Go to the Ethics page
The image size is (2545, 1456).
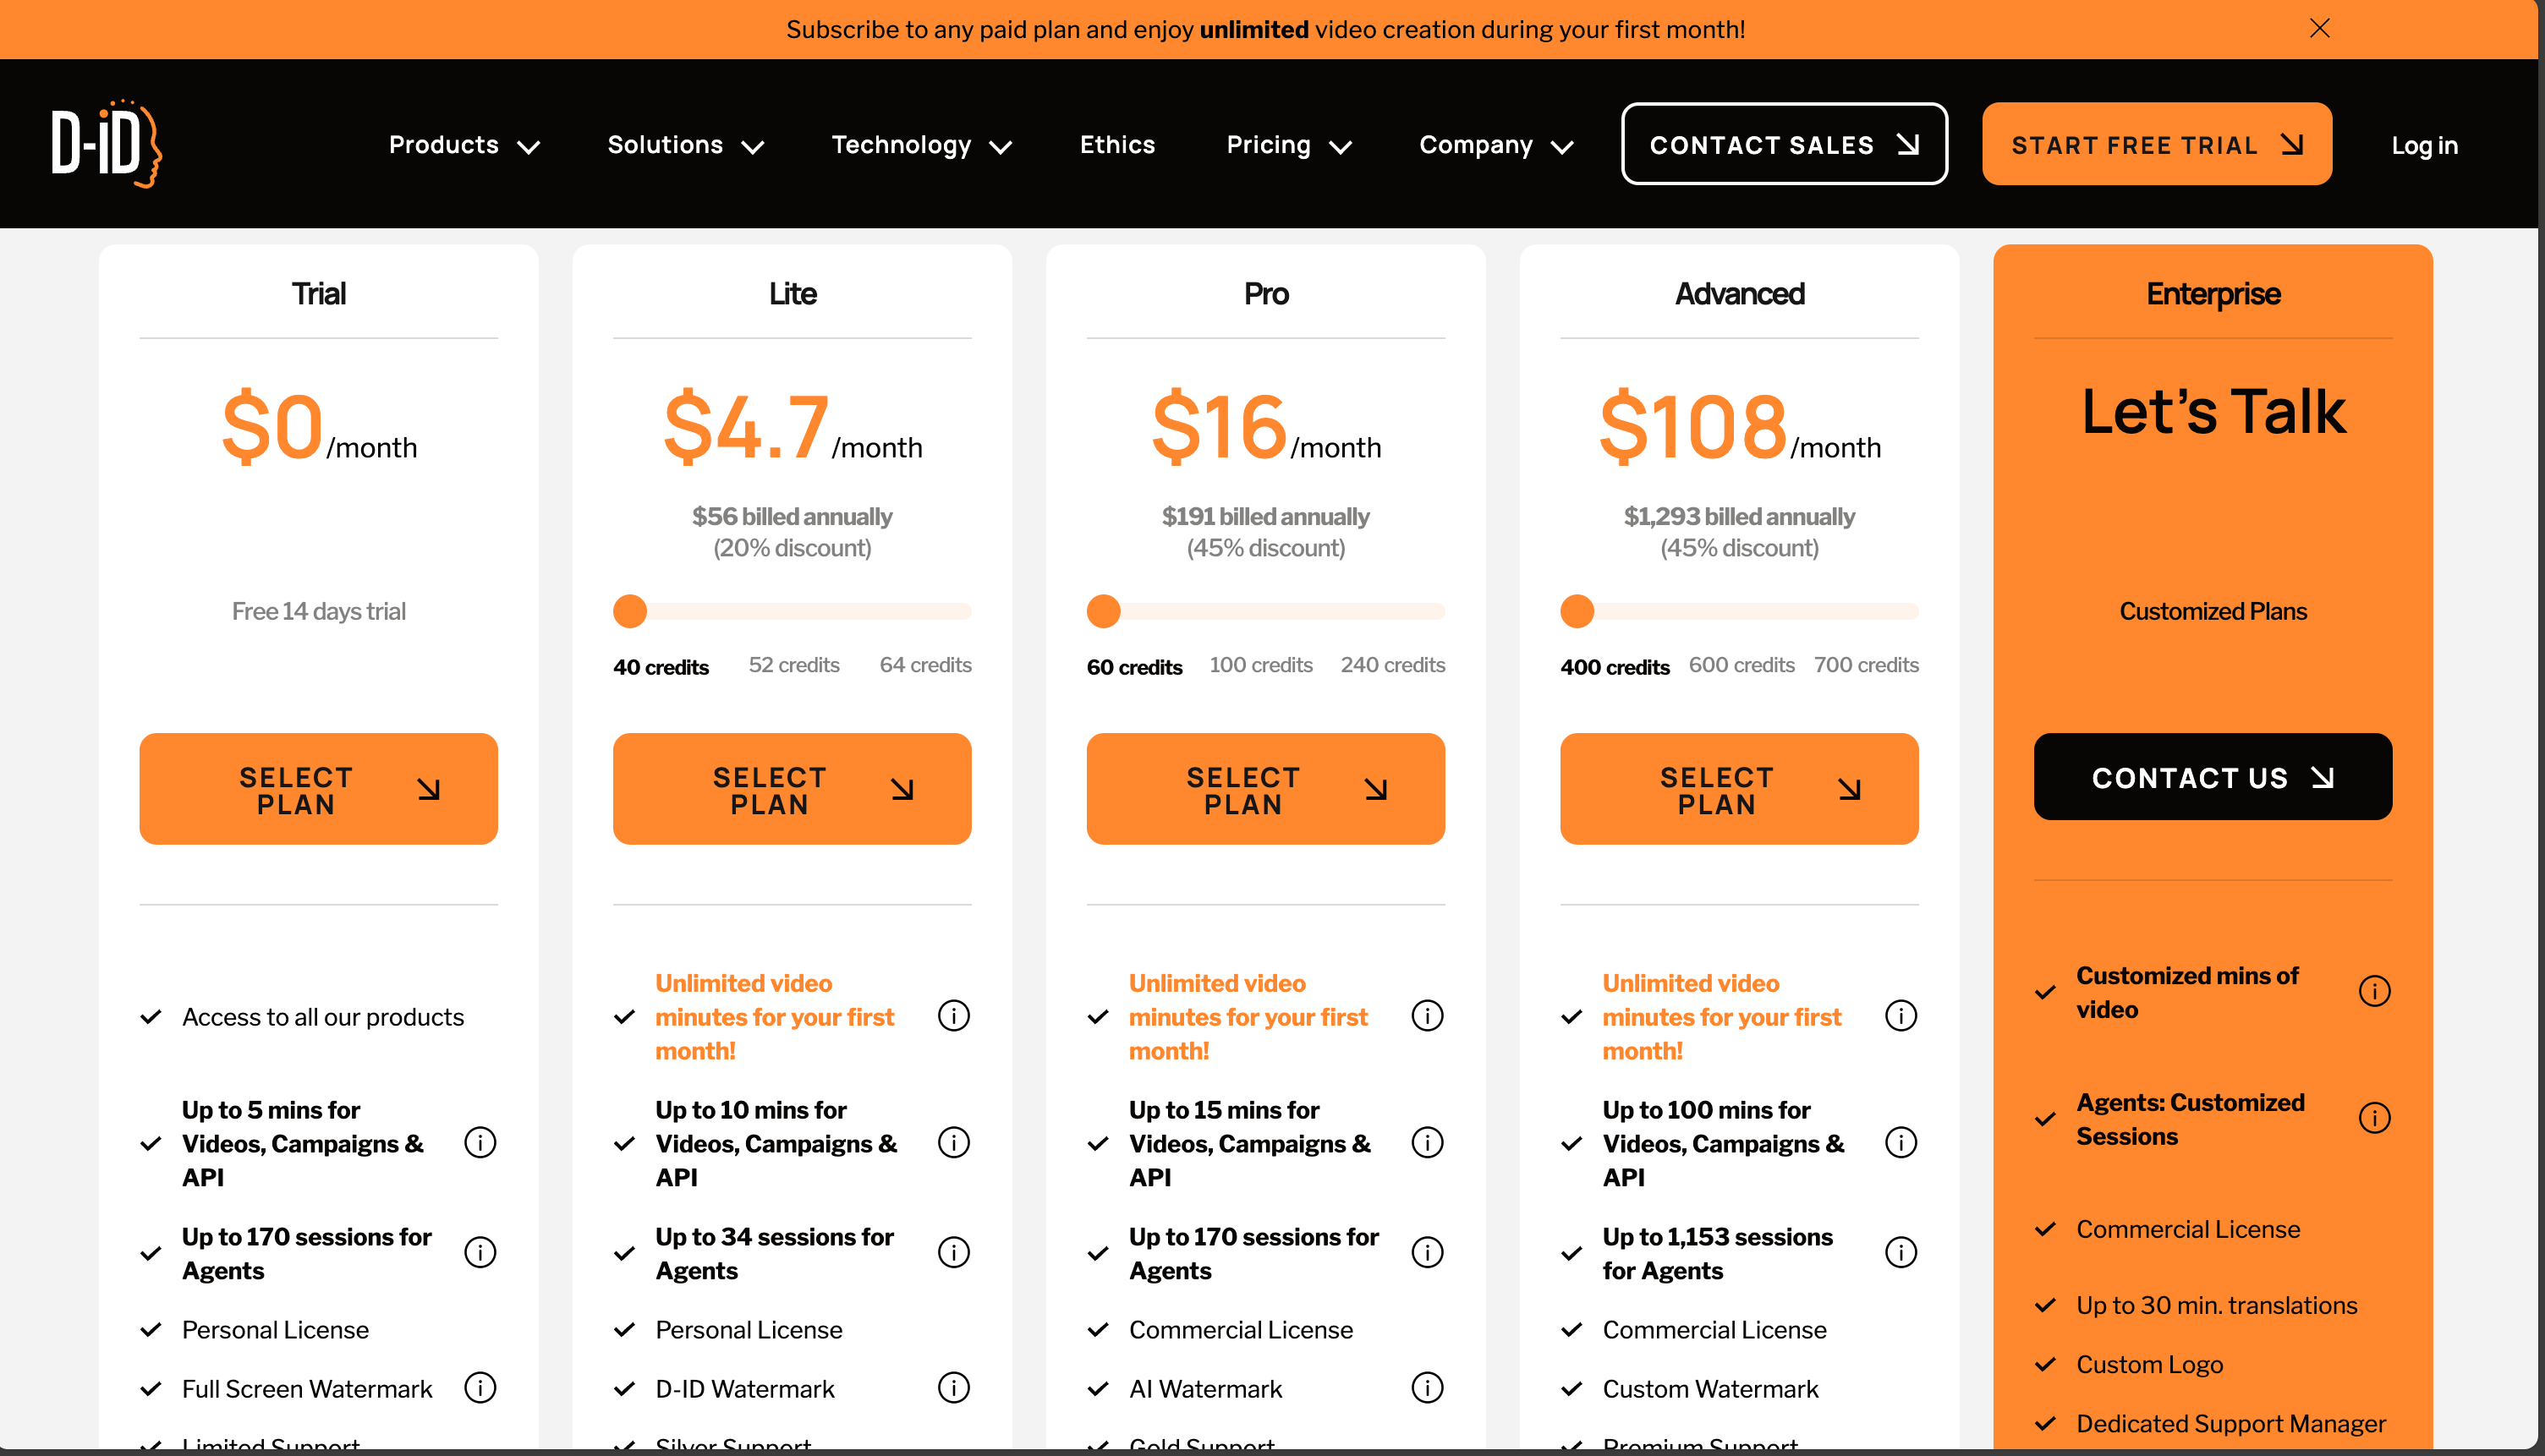(x=1117, y=145)
